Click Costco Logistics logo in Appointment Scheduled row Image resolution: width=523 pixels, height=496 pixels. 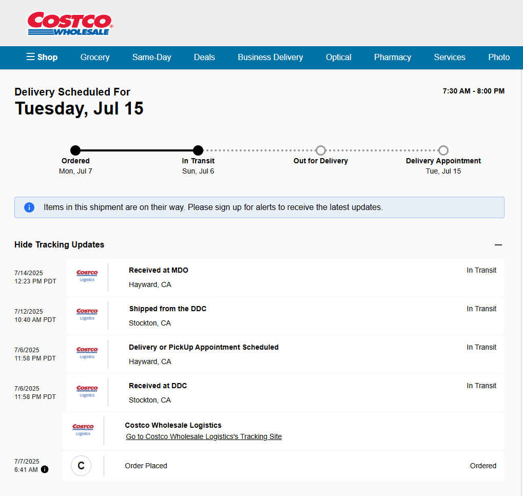point(87,352)
